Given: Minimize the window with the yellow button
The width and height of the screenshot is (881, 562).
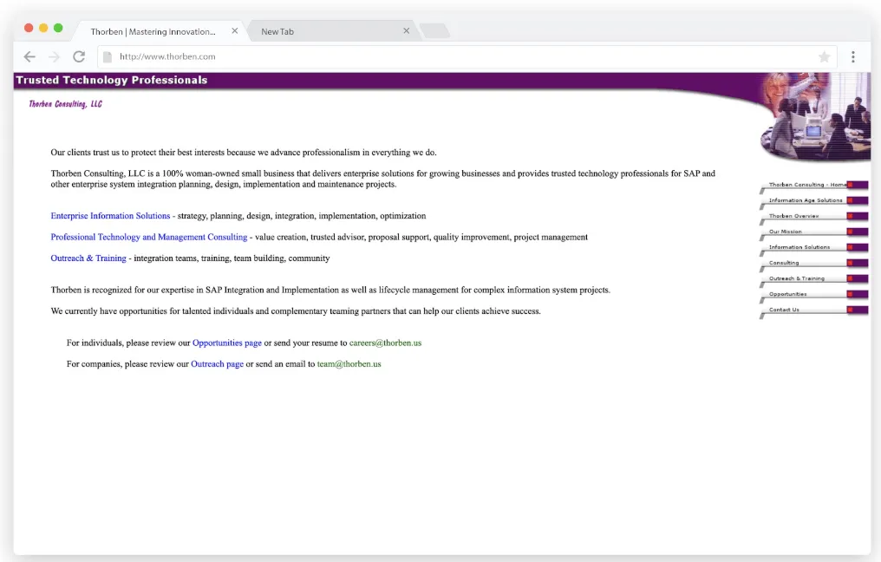Looking at the screenshot, I should pos(43,28).
